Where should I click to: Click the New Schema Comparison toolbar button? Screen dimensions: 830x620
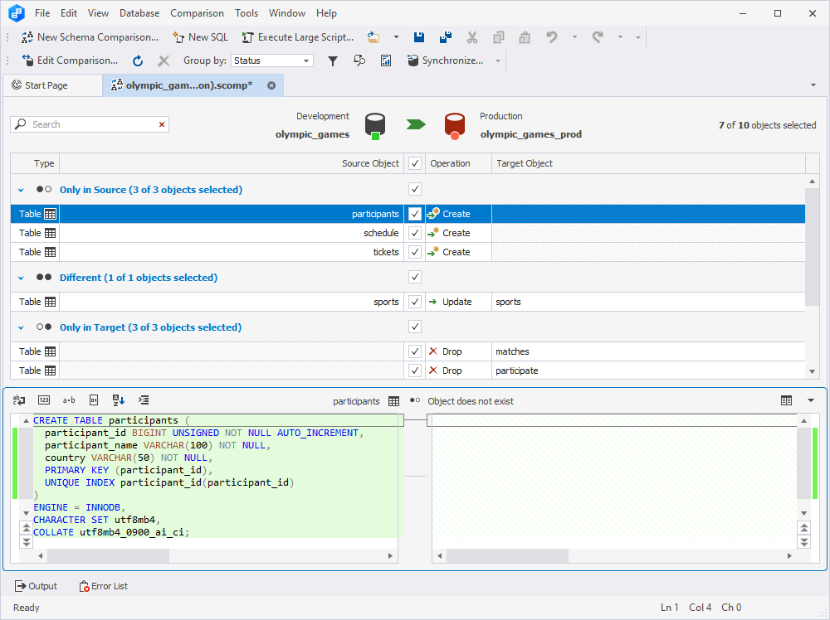pos(90,37)
